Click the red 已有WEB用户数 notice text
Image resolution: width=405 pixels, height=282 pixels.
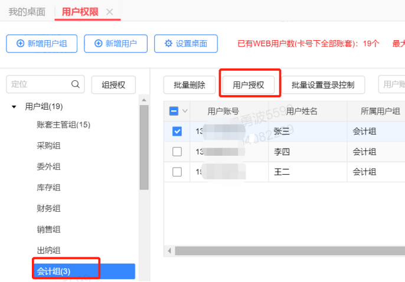pos(308,44)
